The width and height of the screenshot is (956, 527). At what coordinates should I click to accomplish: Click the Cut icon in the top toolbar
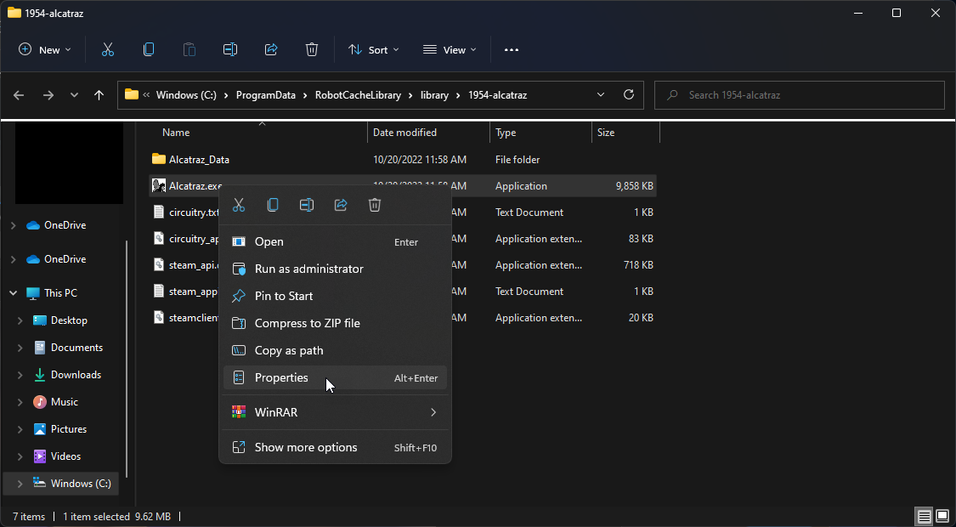108,50
